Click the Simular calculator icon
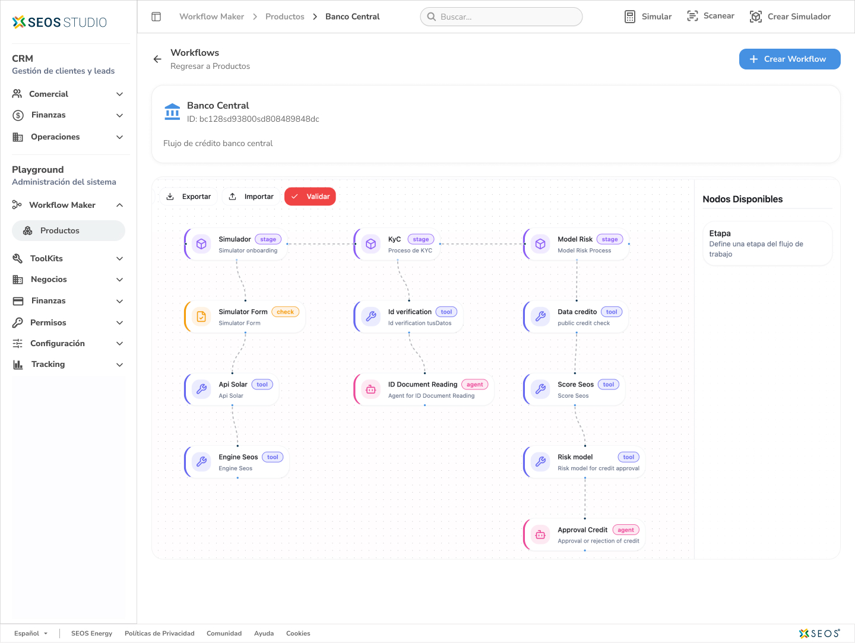The image size is (855, 643). click(630, 17)
